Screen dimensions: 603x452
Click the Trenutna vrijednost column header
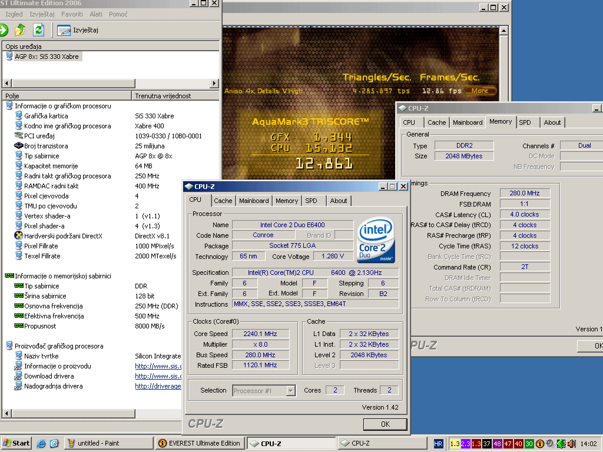coord(175,96)
